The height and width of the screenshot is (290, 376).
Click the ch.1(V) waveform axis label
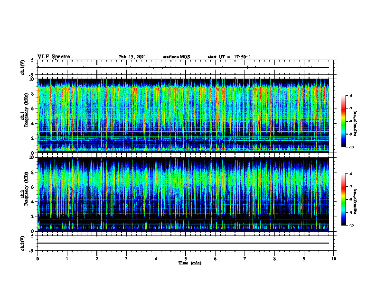(x=23, y=67)
